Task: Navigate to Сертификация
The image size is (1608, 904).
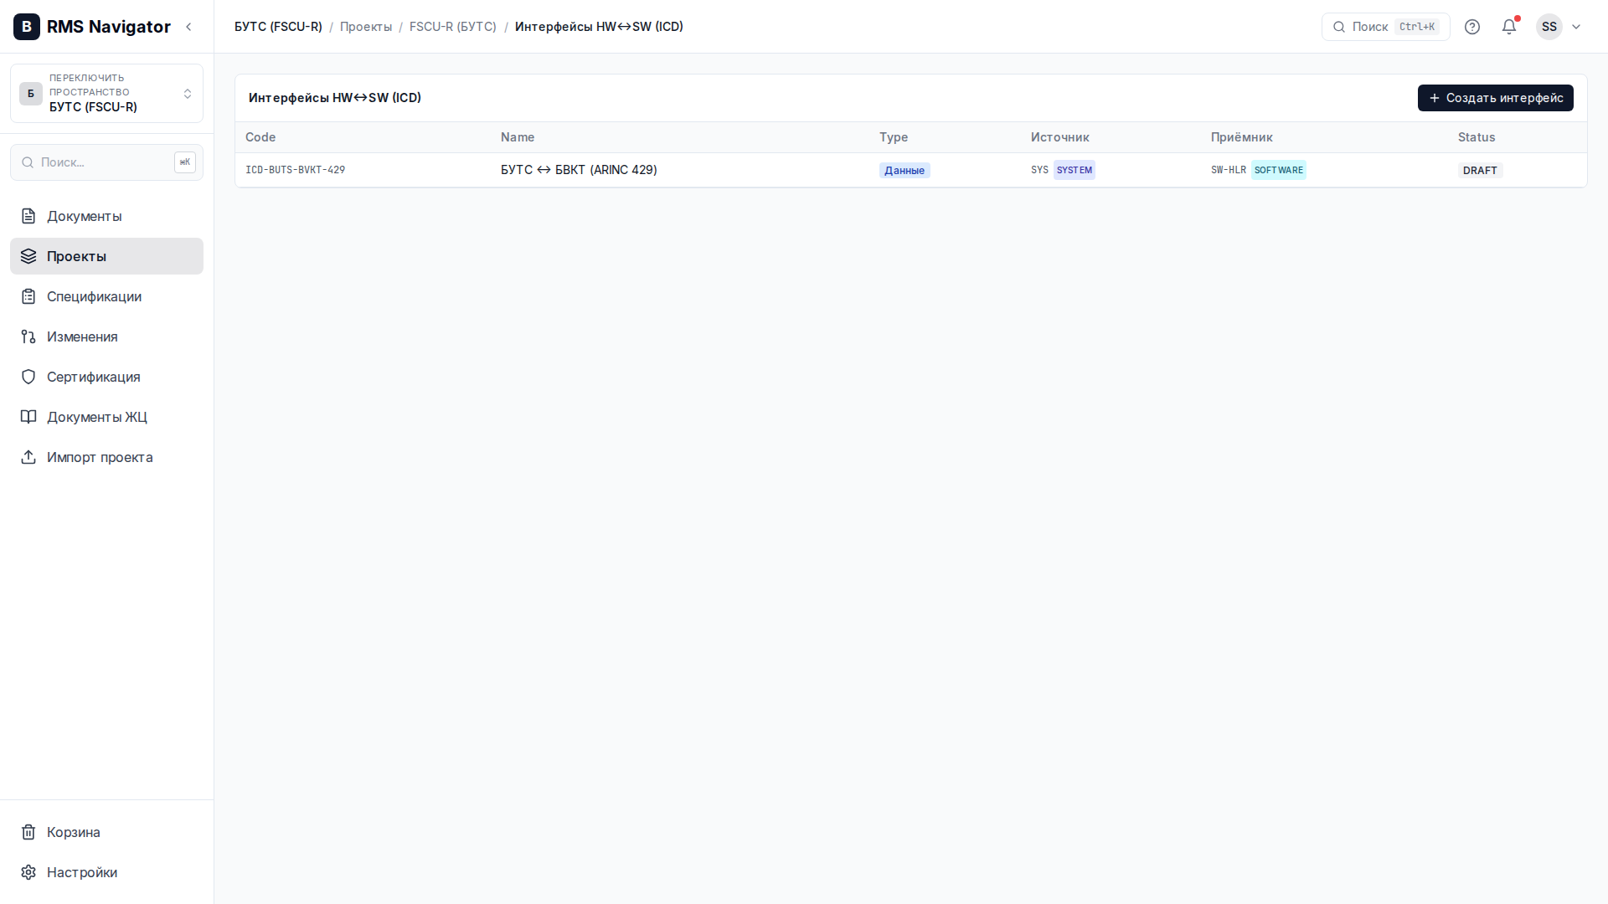Action: [x=106, y=377]
